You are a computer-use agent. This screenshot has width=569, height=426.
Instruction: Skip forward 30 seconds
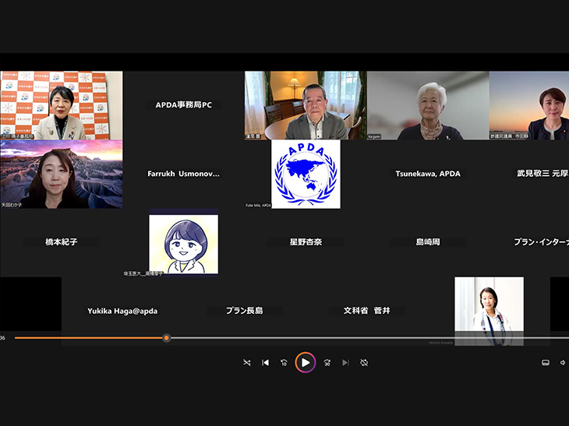coord(327,363)
